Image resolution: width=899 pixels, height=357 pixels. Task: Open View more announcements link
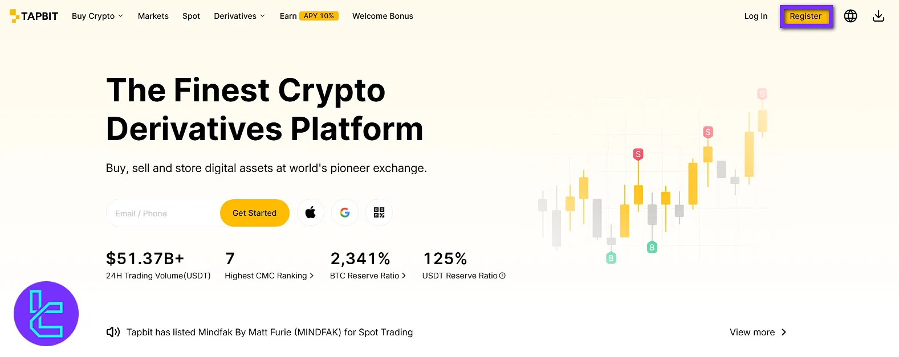click(x=758, y=333)
